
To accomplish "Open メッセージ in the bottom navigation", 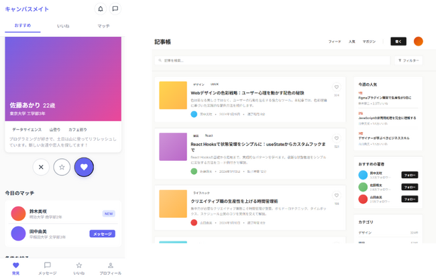I will click(x=47, y=269).
